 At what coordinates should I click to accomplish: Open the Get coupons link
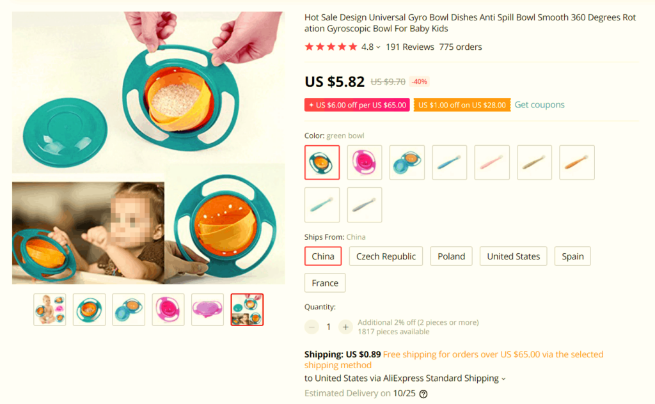(x=539, y=105)
